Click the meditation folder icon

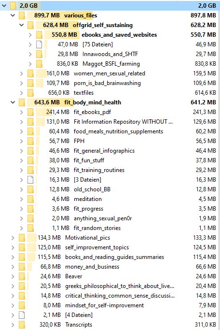tap(30, 199)
